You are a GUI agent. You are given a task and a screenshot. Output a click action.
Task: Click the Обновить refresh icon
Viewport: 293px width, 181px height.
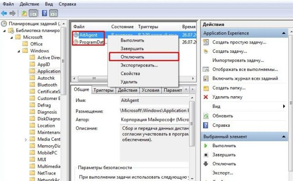coord(206,116)
